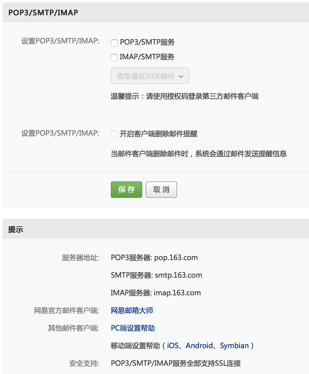
Task: Click the 温馨提示 authorization code notice
Action: [x=184, y=96]
